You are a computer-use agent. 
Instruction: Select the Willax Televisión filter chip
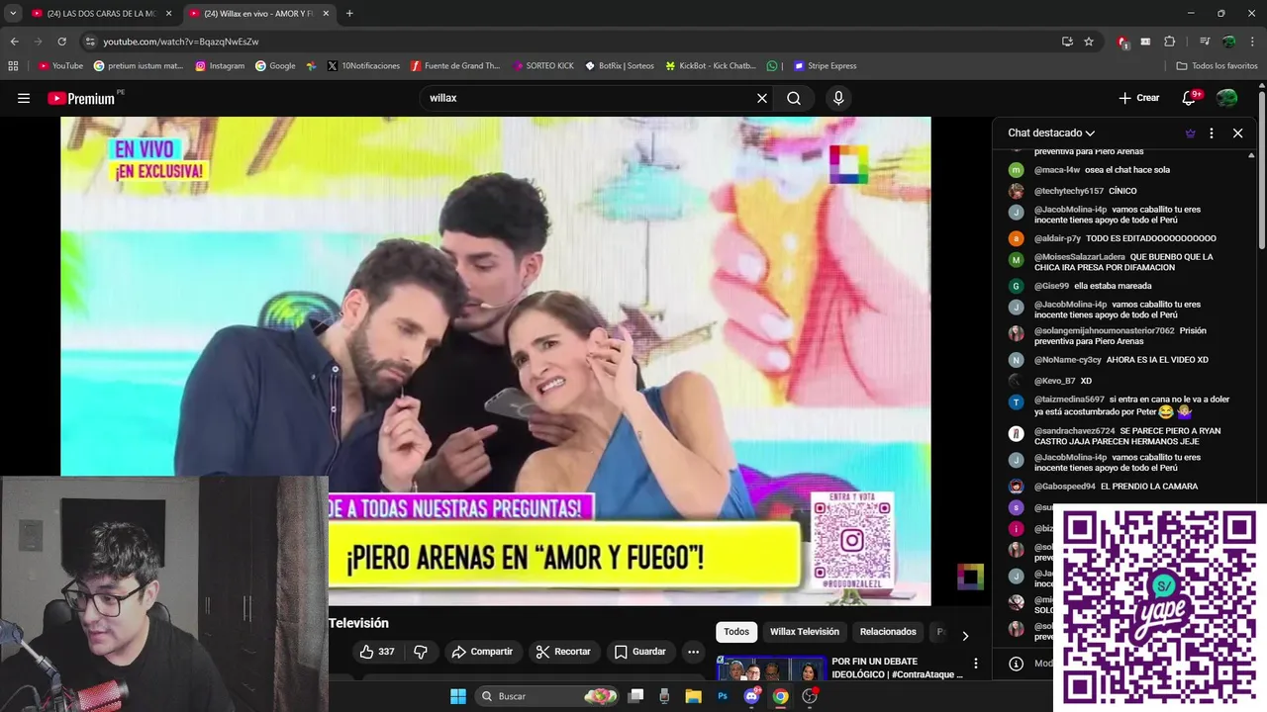click(x=805, y=632)
